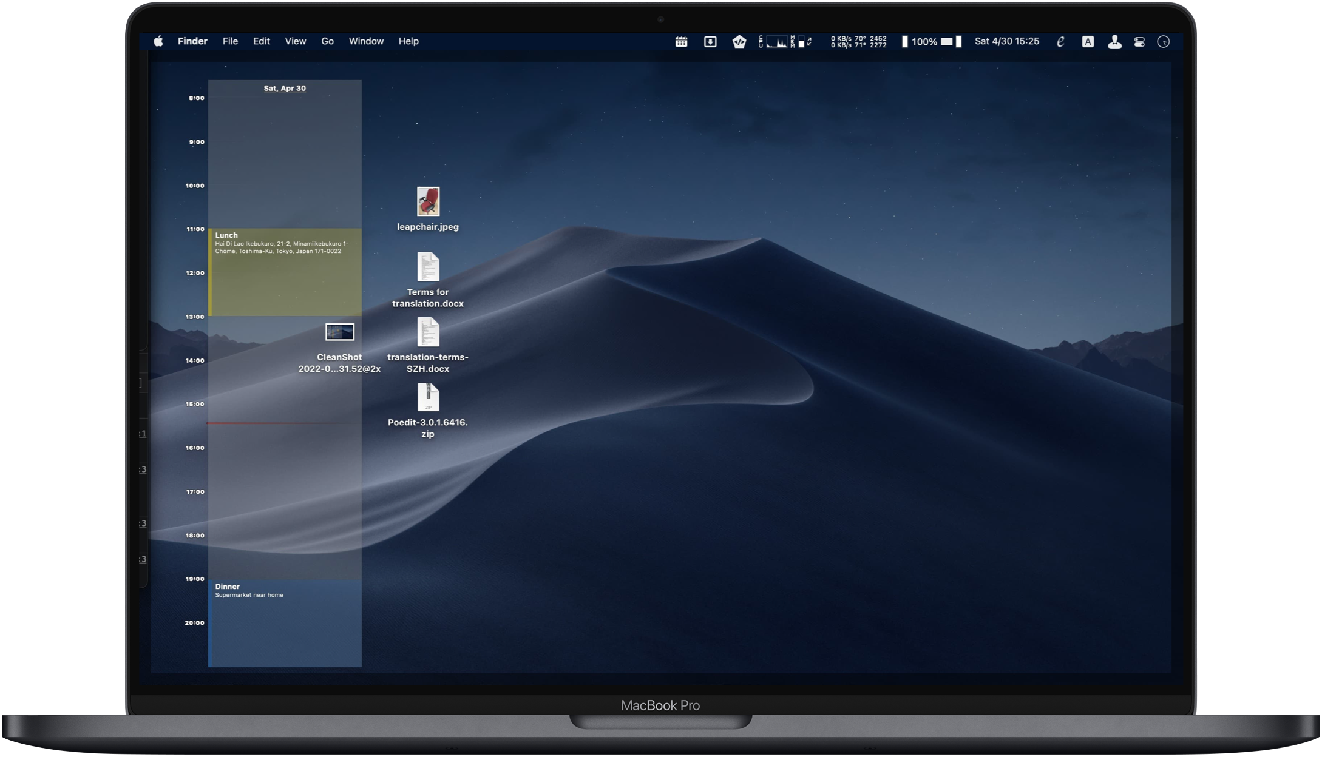
Task: Click the CPU usage graph in menu bar
Action: point(777,42)
